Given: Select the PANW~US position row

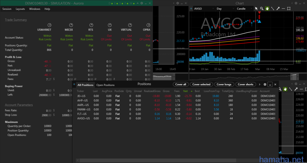Looking at the screenshot, I should pyautogui.click(x=175, y=110).
